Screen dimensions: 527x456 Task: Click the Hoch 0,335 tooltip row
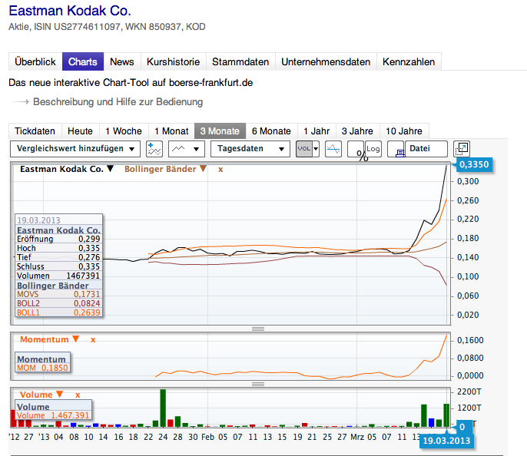point(58,248)
